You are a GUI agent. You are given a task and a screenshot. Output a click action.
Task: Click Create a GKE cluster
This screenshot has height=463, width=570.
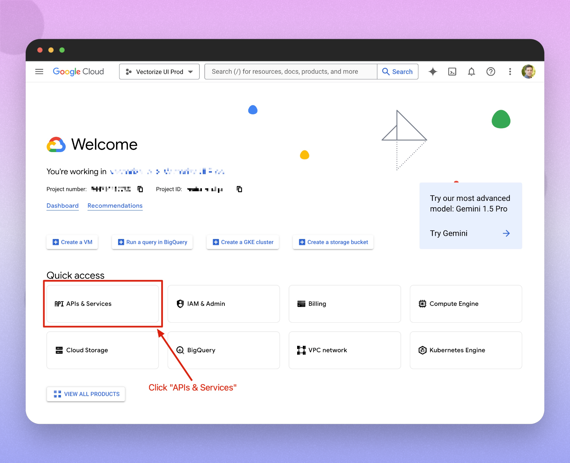[243, 242]
